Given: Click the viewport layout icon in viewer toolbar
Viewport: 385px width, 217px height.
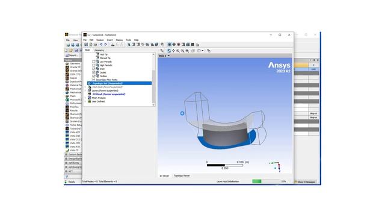Looking at the screenshot, I should pyautogui.click(x=199, y=51).
